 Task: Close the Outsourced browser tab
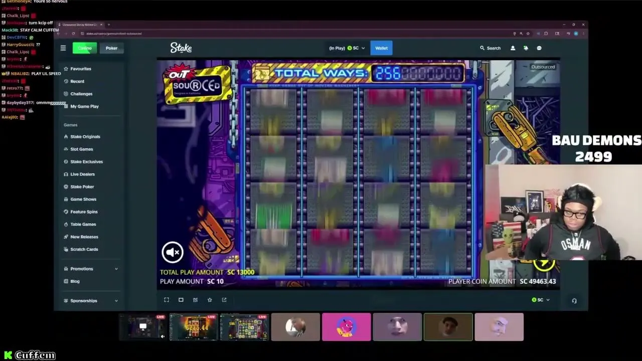pos(101,25)
